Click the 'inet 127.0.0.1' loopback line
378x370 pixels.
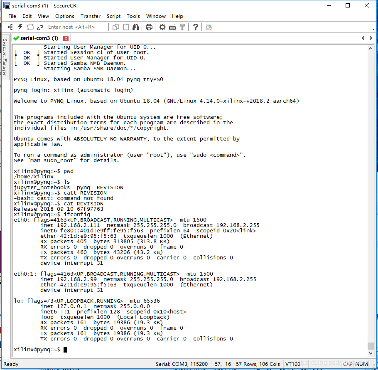pos(95,306)
